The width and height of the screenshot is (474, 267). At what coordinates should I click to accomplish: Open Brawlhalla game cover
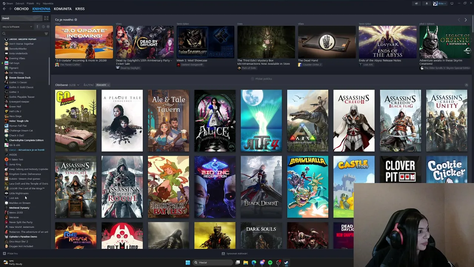[307, 187]
